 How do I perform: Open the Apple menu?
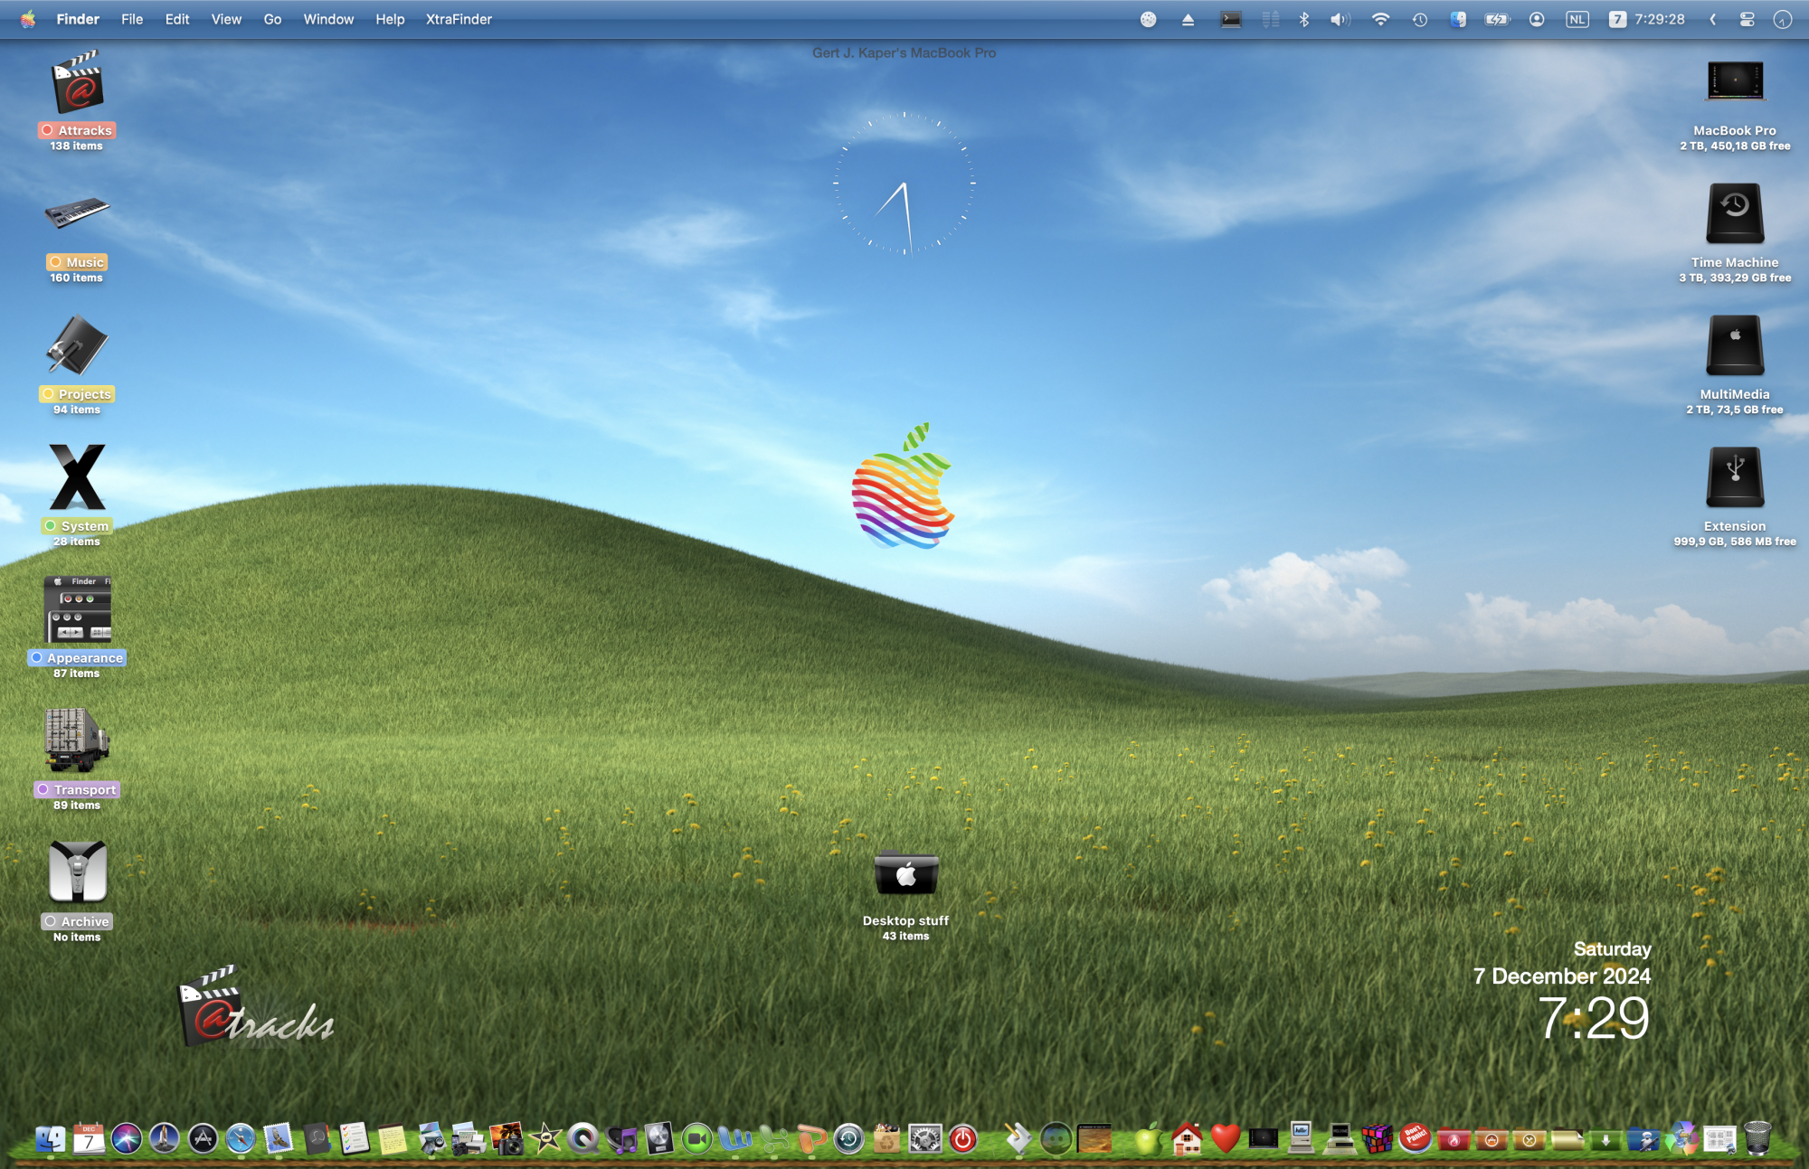click(x=28, y=19)
